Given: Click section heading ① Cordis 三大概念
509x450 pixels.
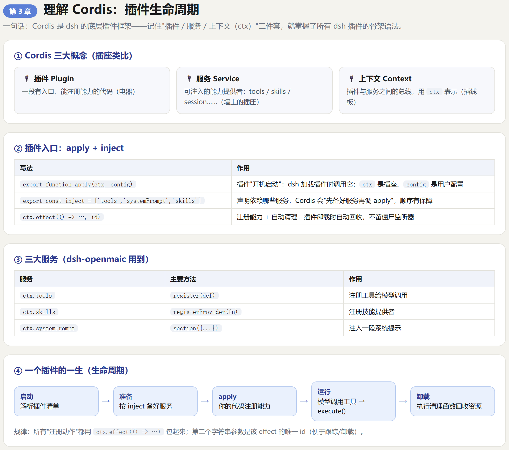Looking at the screenshot, I should pos(73,56).
